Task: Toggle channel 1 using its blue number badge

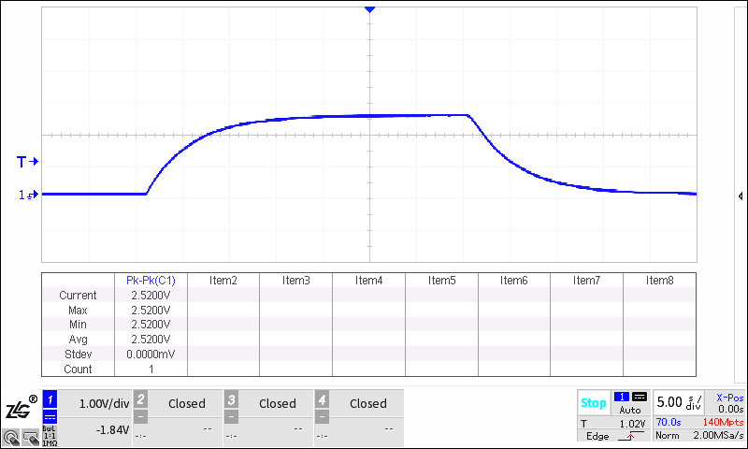Action: coord(50,398)
